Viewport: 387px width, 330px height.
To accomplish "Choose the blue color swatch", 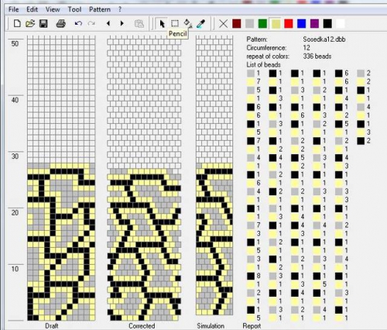I will pos(301,23).
